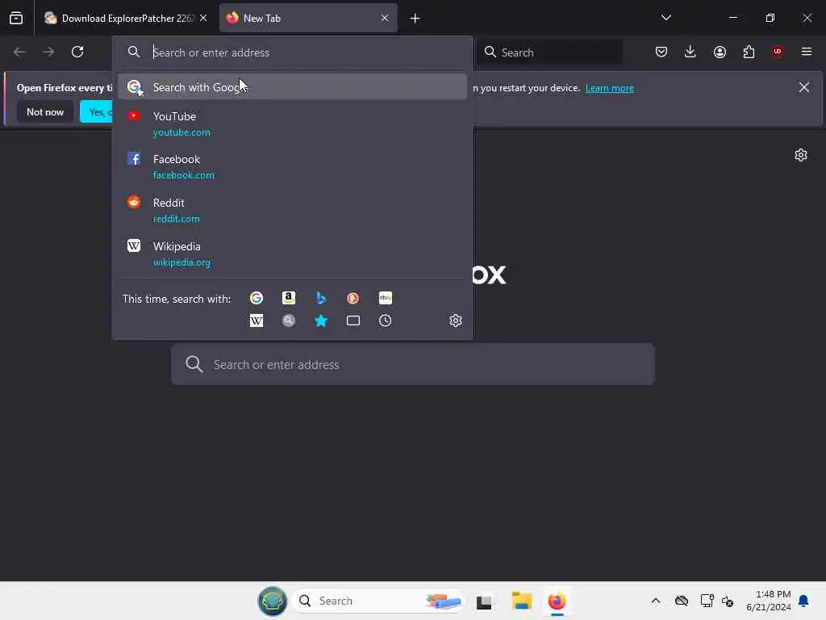Search this time with Google
The image size is (826, 620).
tap(257, 298)
